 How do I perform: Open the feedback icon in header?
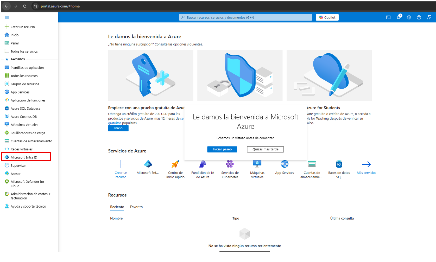429,17
